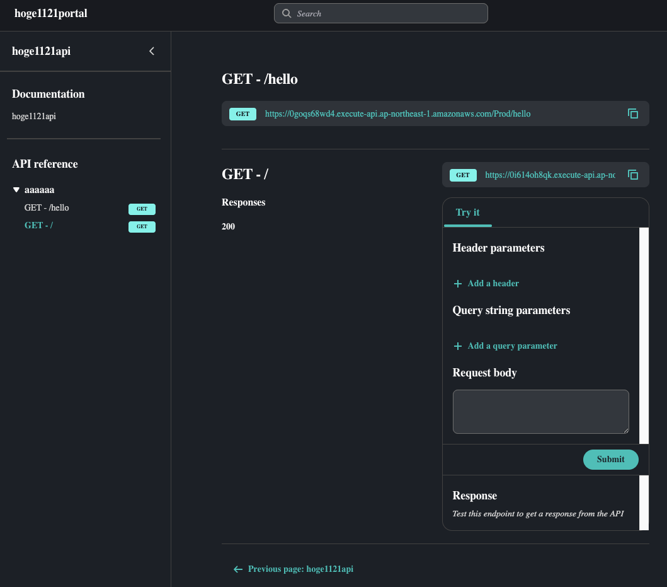
Task: Click the left arrow previous page icon
Action: pyautogui.click(x=238, y=569)
